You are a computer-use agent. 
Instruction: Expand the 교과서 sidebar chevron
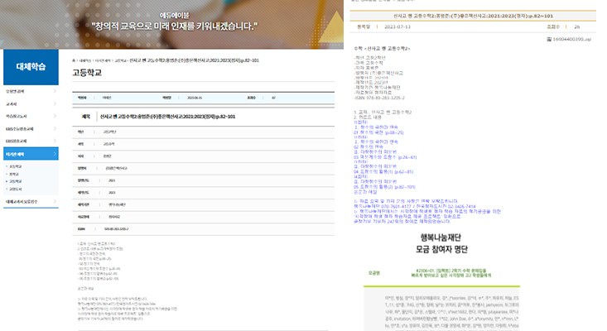pos(55,103)
